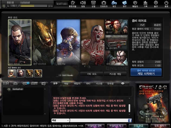This screenshot has height=128, width=171.
Task: Start game with 게임 시작하기 button
Action: (146, 72)
